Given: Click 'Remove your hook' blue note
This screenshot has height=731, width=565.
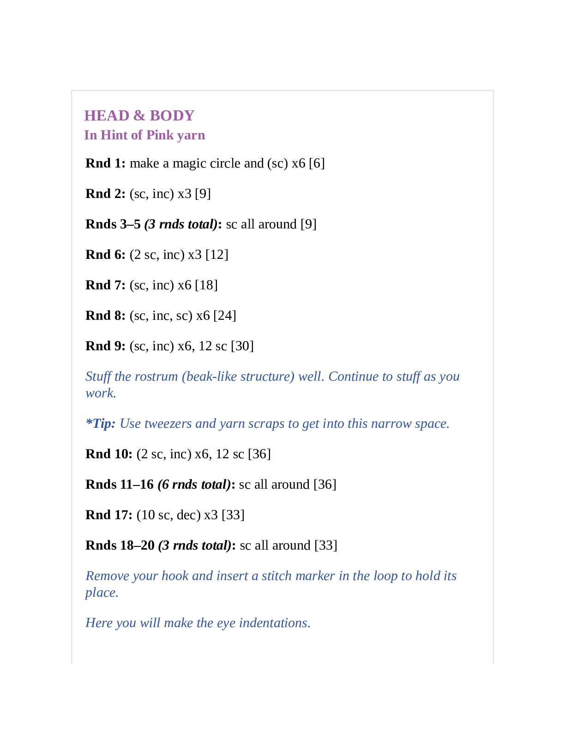Looking at the screenshot, I should tap(271, 584).
